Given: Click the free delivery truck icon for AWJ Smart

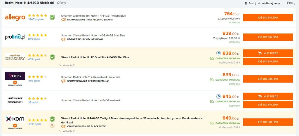Looking at the screenshot, I should pyautogui.click(x=212, y=102).
